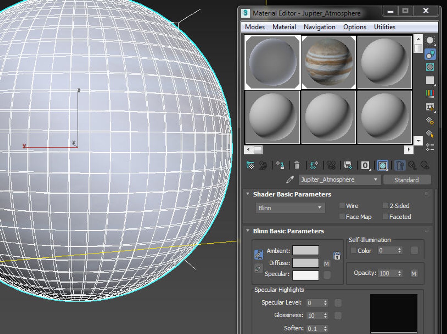Open Material ID Channel flyout
Viewport: 447px width, 334px height.
coord(366,165)
